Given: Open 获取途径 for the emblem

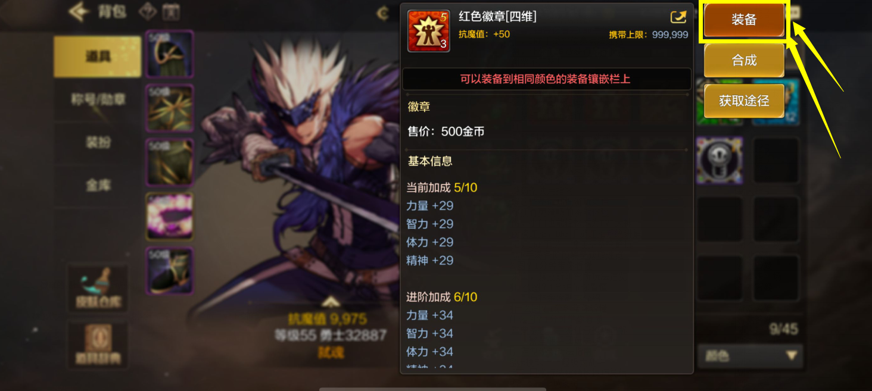Looking at the screenshot, I should 744,101.
